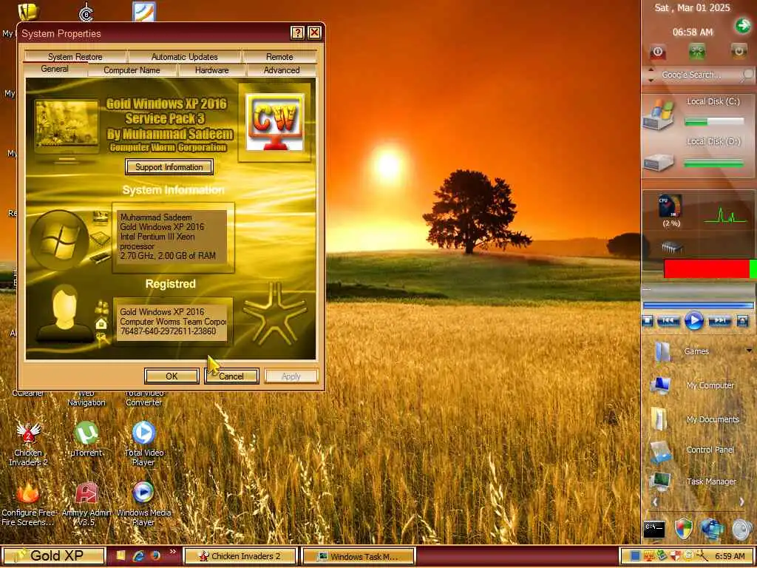
Task: Open the Hardware tab
Action: pos(212,70)
